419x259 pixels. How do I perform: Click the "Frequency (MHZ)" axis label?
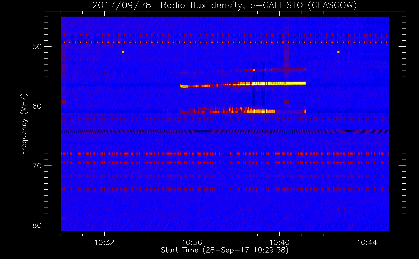(24, 124)
